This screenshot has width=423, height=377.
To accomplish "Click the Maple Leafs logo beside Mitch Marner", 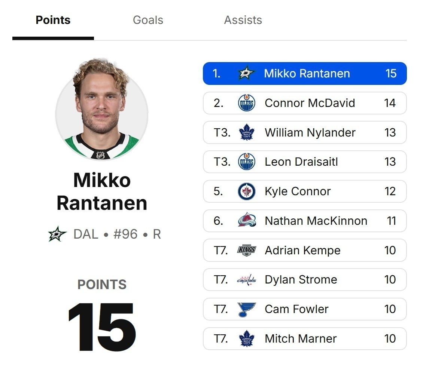I will (247, 339).
